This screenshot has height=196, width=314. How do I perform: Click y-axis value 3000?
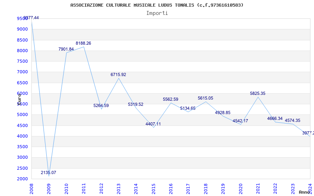point(22,158)
